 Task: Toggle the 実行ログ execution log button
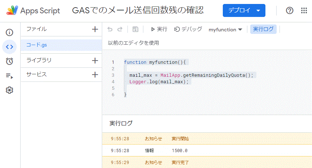(263, 30)
